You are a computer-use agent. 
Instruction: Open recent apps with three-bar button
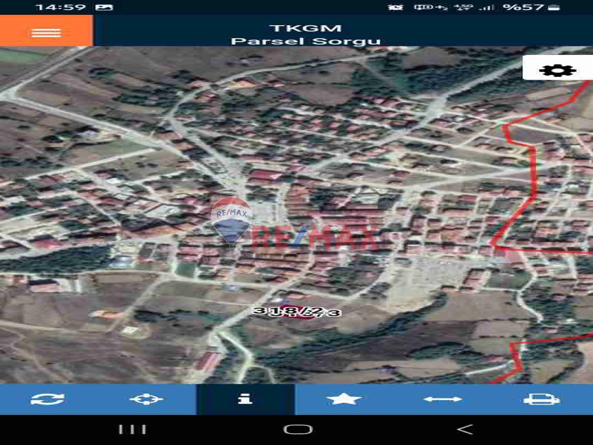(x=132, y=429)
